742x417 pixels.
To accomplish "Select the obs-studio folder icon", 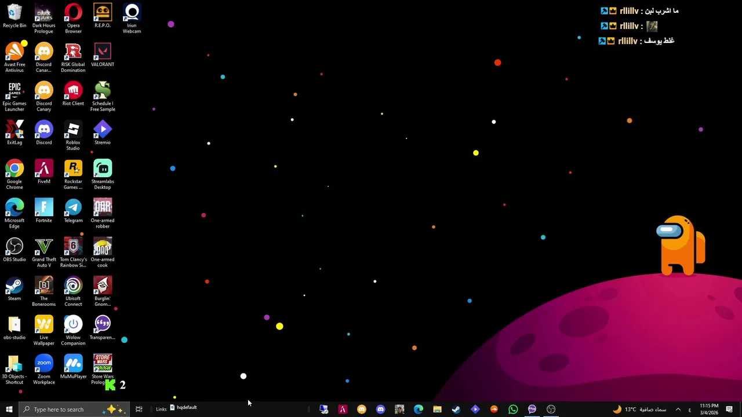I will 14,328.
